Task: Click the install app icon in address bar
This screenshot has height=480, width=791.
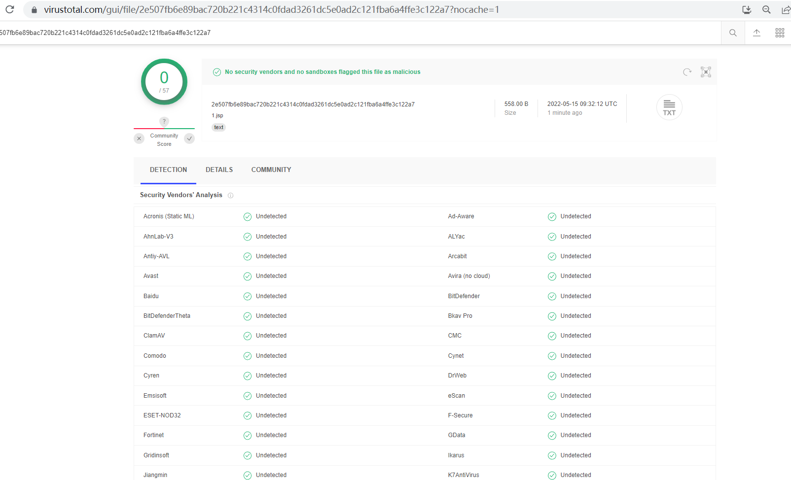Action: [747, 10]
